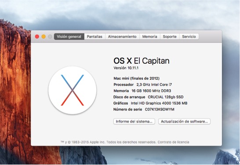Click the processor value 2,3 GHz Intel Core i7
240x165 pixels.
[x=154, y=84]
